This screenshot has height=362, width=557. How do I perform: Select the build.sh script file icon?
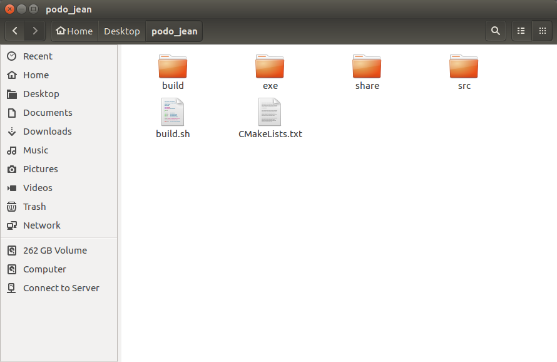pos(173,112)
